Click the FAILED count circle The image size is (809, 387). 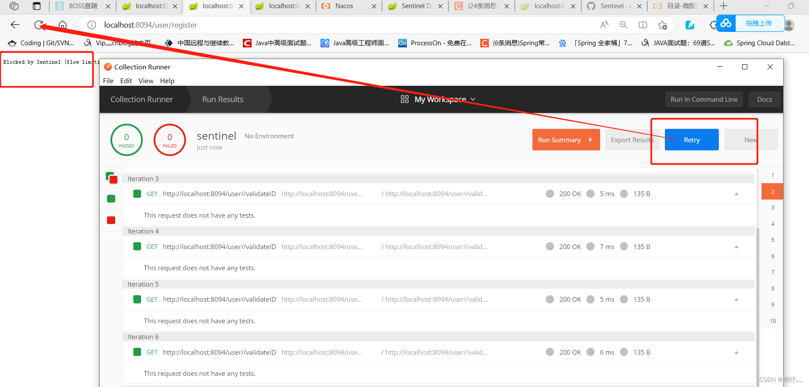pos(170,140)
